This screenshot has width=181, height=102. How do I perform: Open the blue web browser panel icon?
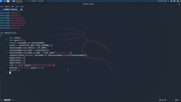14,1
